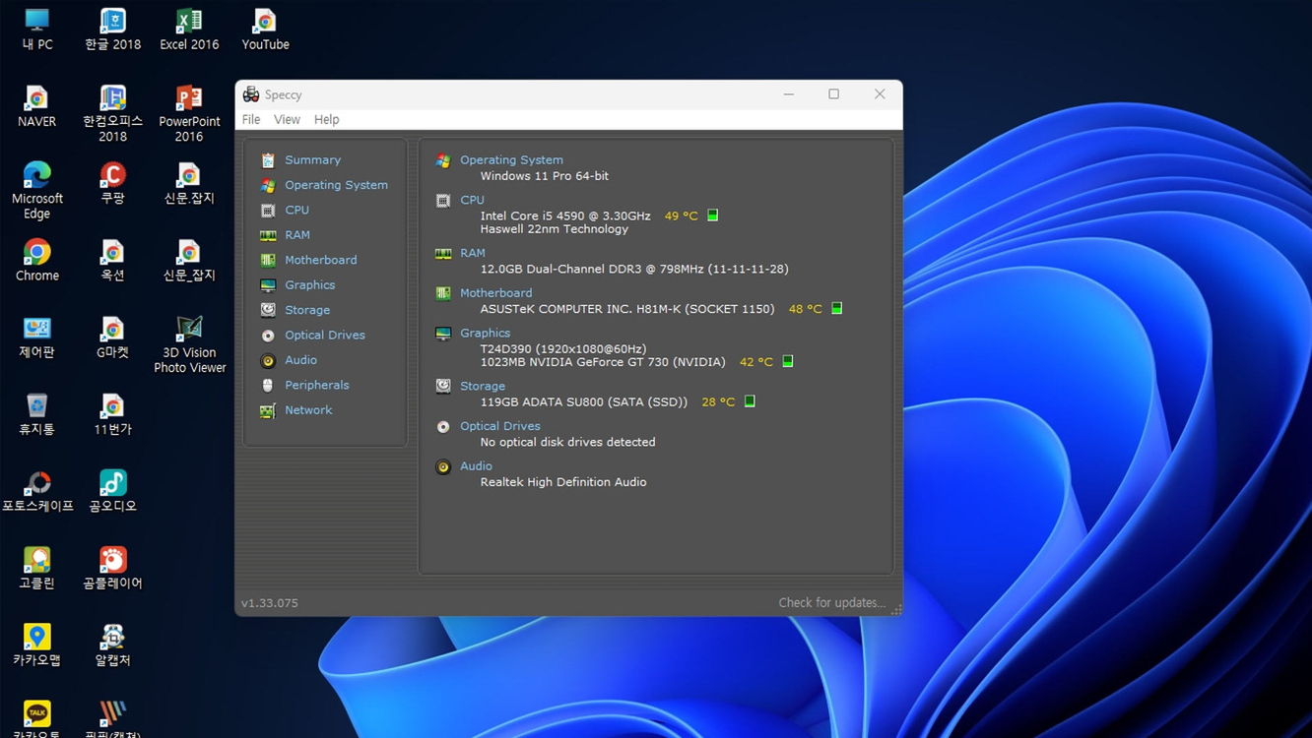Open the Graphics sidebar icon

268,284
